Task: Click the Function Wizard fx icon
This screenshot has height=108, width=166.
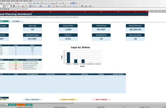Action: tap(3, 9)
